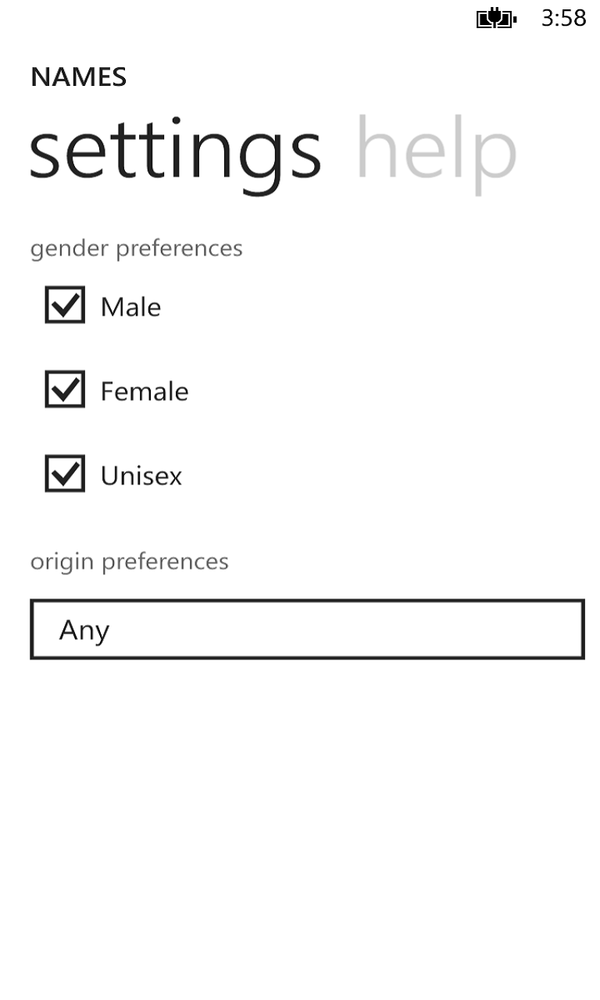
Task: Tap the Any text in origin selector
Action: 84,630
